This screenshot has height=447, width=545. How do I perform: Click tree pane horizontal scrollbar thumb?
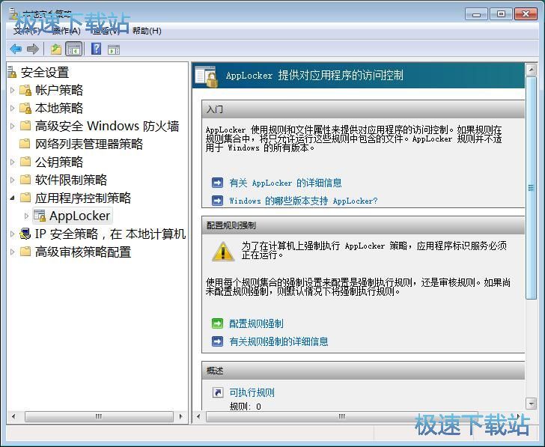(x=99, y=416)
